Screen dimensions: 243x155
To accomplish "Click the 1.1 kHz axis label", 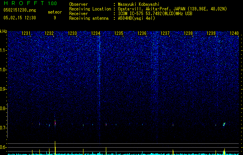I will 3,50.
